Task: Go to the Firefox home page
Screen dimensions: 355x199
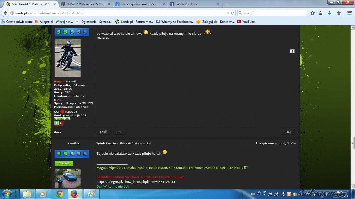Action: [x=339, y=13]
